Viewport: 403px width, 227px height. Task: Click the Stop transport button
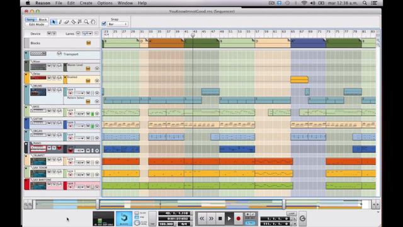(220, 219)
